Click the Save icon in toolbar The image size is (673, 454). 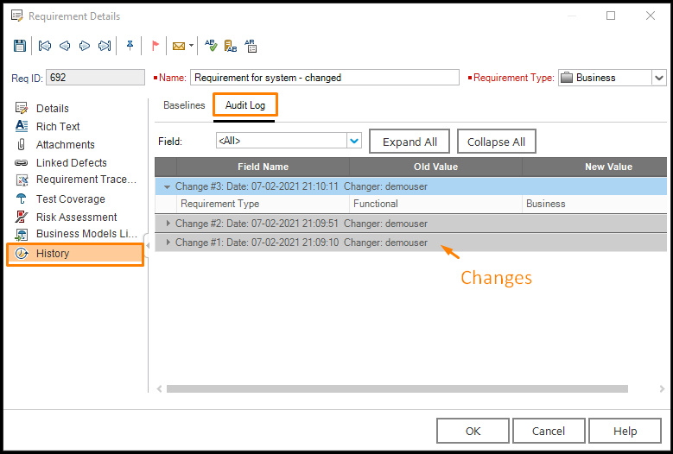[x=20, y=46]
